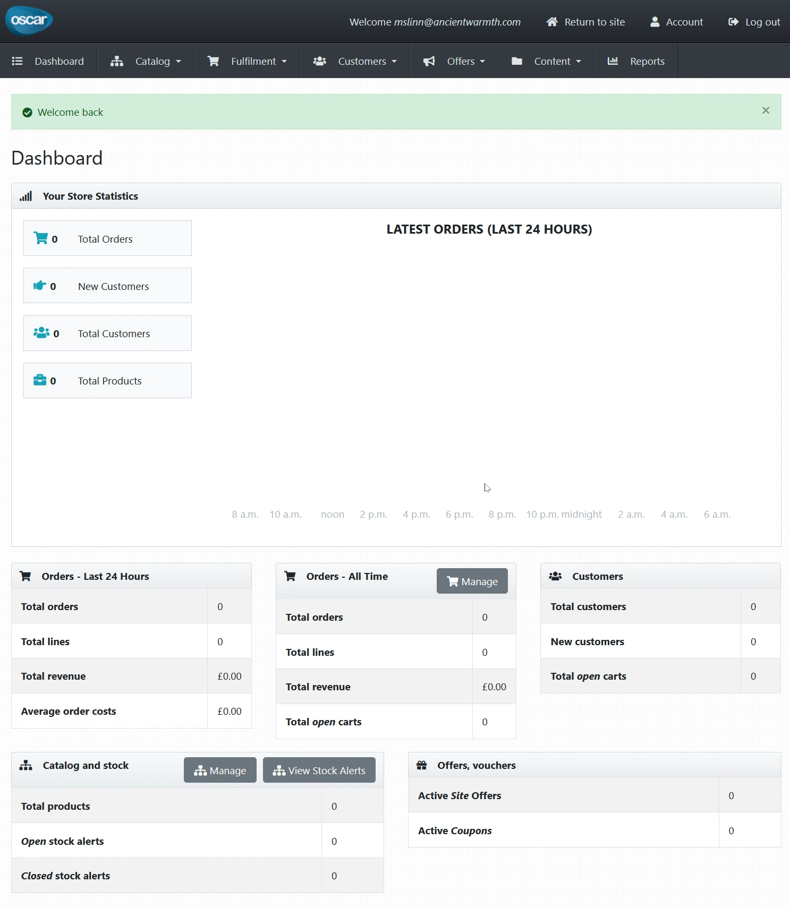Click the Total Products briefcase icon
Image resolution: width=790 pixels, height=908 pixels.
pos(40,380)
